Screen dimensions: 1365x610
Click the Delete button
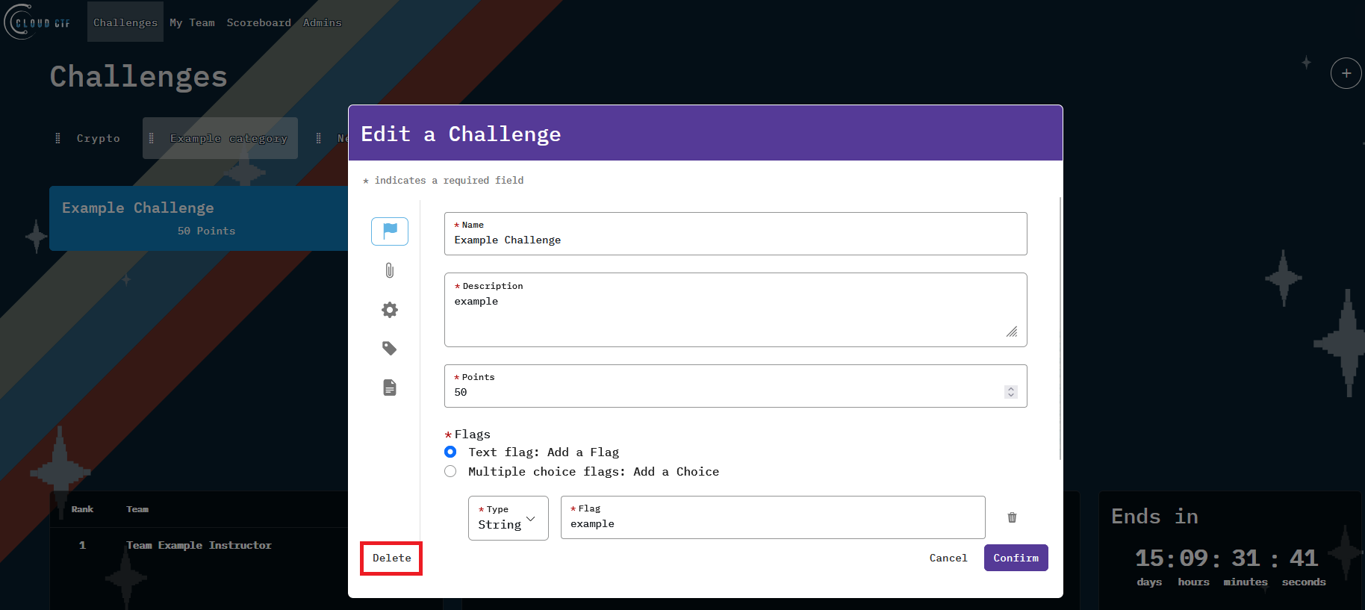[392, 558]
